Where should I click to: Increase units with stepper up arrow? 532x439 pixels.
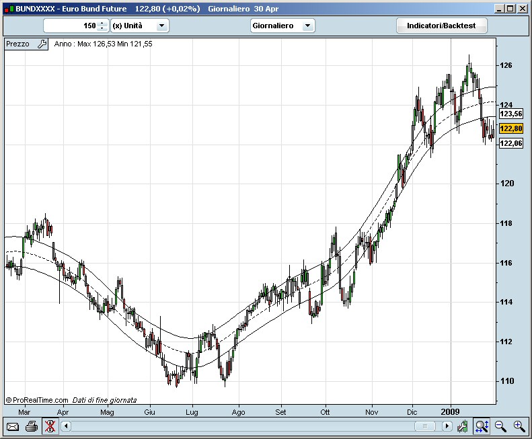pyautogui.click(x=102, y=23)
